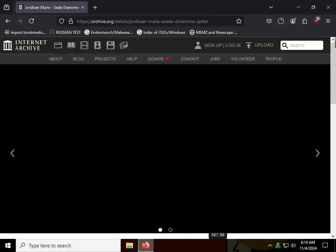Open the Software floppy disk icon

(111, 45)
